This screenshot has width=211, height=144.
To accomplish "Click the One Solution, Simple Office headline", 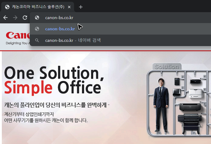I will click(x=54, y=80).
